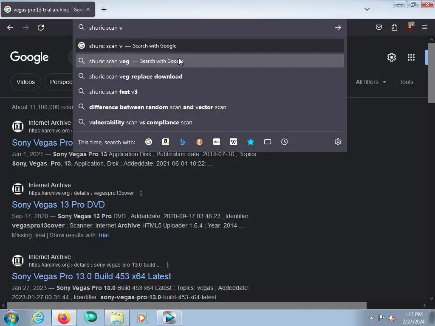The width and height of the screenshot is (435, 326).
Task: Open the muted volume tray icon
Action: (x=392, y=318)
